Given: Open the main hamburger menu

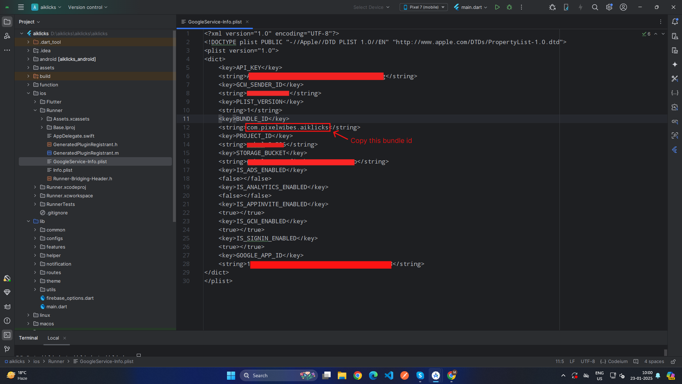Looking at the screenshot, I should [21, 7].
